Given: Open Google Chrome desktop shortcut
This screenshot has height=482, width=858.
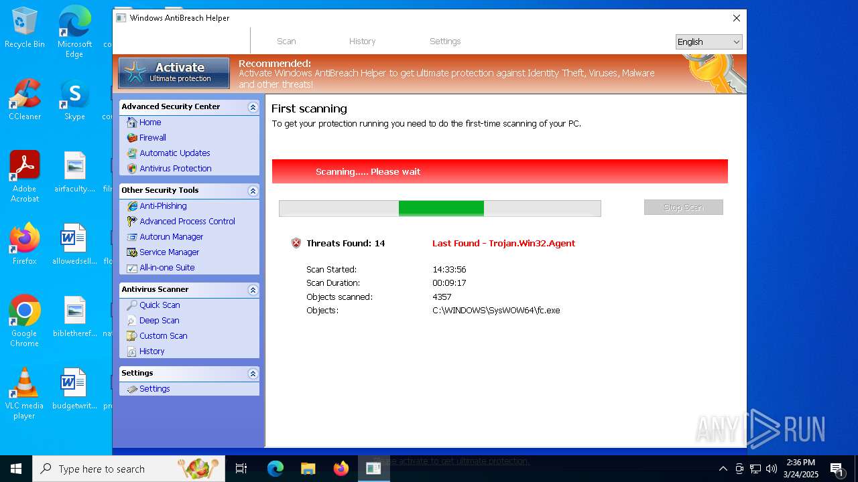Looking at the screenshot, I should pos(25,321).
